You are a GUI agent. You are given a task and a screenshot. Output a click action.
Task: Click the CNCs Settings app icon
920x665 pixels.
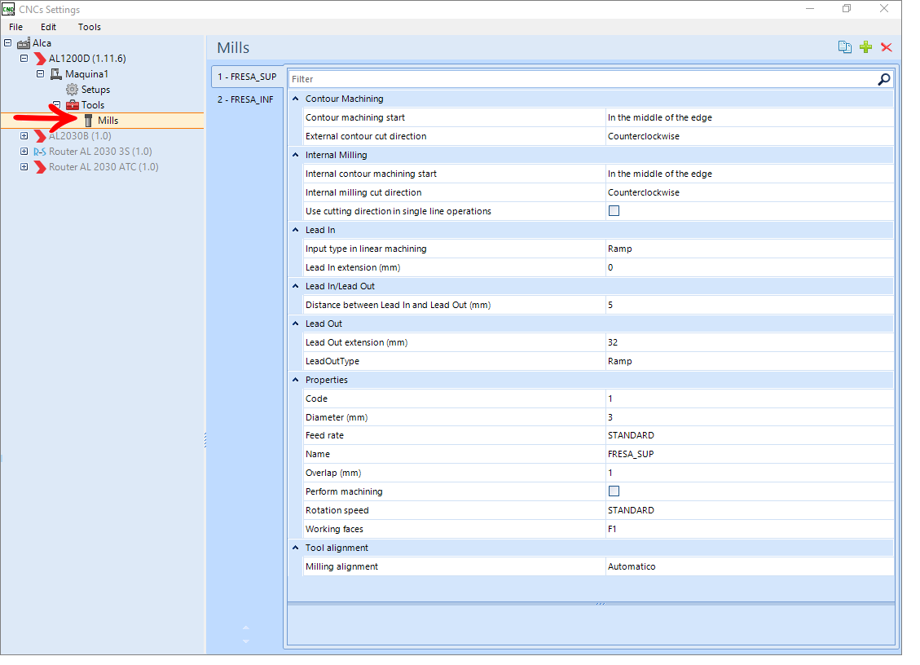tap(8, 10)
